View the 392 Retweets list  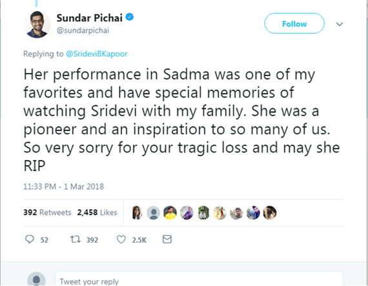(x=47, y=212)
